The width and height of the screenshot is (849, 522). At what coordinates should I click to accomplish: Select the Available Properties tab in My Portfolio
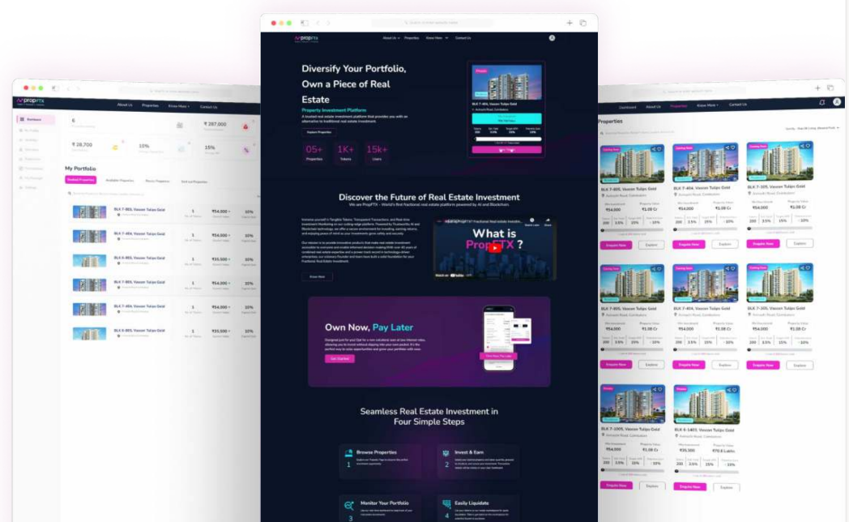coord(120,180)
